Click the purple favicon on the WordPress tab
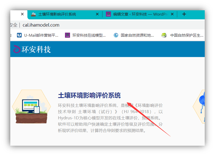The height and width of the screenshot is (156, 215). click(108, 14)
